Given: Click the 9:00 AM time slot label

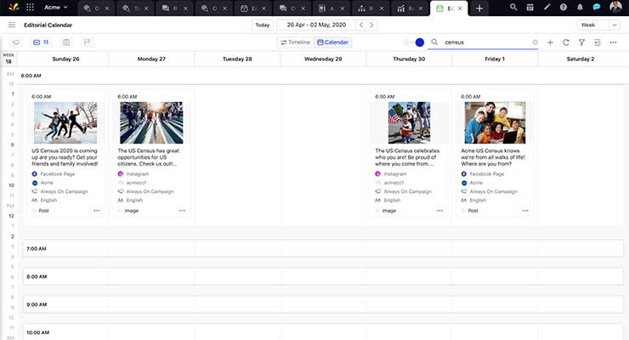Looking at the screenshot, I should [x=37, y=304].
